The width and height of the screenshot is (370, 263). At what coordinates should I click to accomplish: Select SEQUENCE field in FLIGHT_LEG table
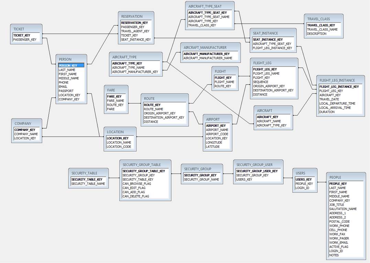pyautogui.click(x=261, y=82)
